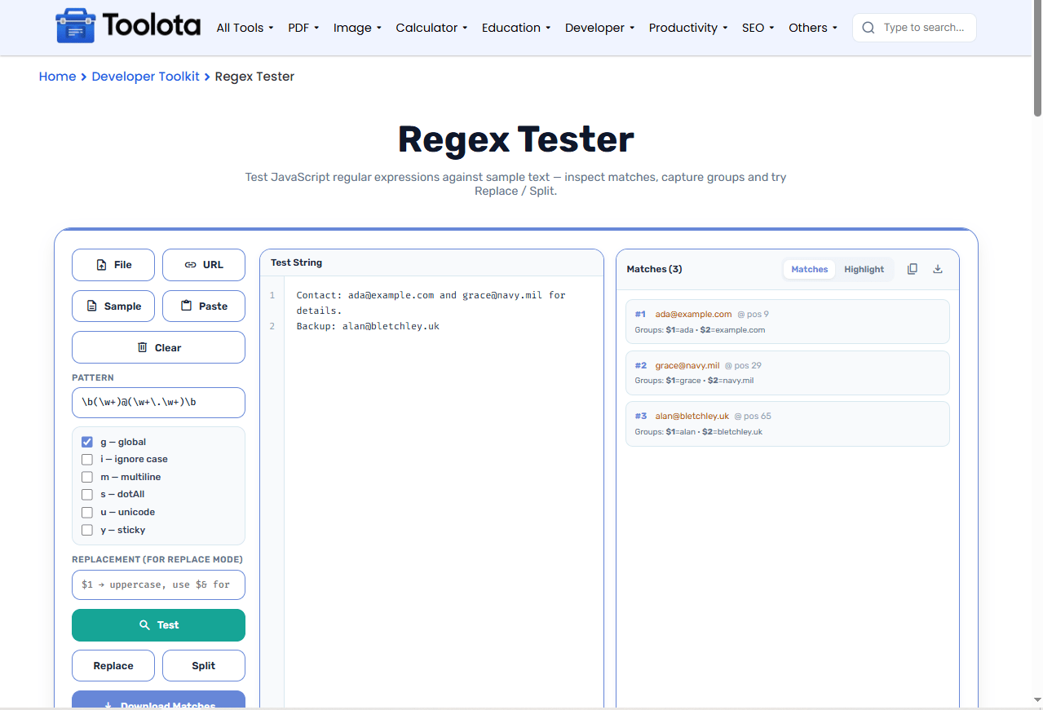1043x710 pixels.
Task: Click line number 2 in editor gutter
Action: [272, 326]
